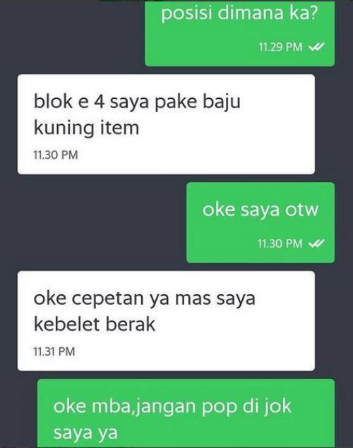Select the "oke cepetan ya mas saya" message bubble
Image resolution: width=353 pixels, height=448 pixels.
166,321
